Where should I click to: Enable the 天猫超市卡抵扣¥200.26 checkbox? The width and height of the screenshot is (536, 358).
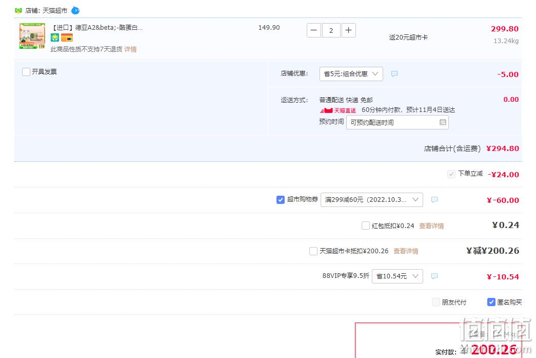click(313, 251)
